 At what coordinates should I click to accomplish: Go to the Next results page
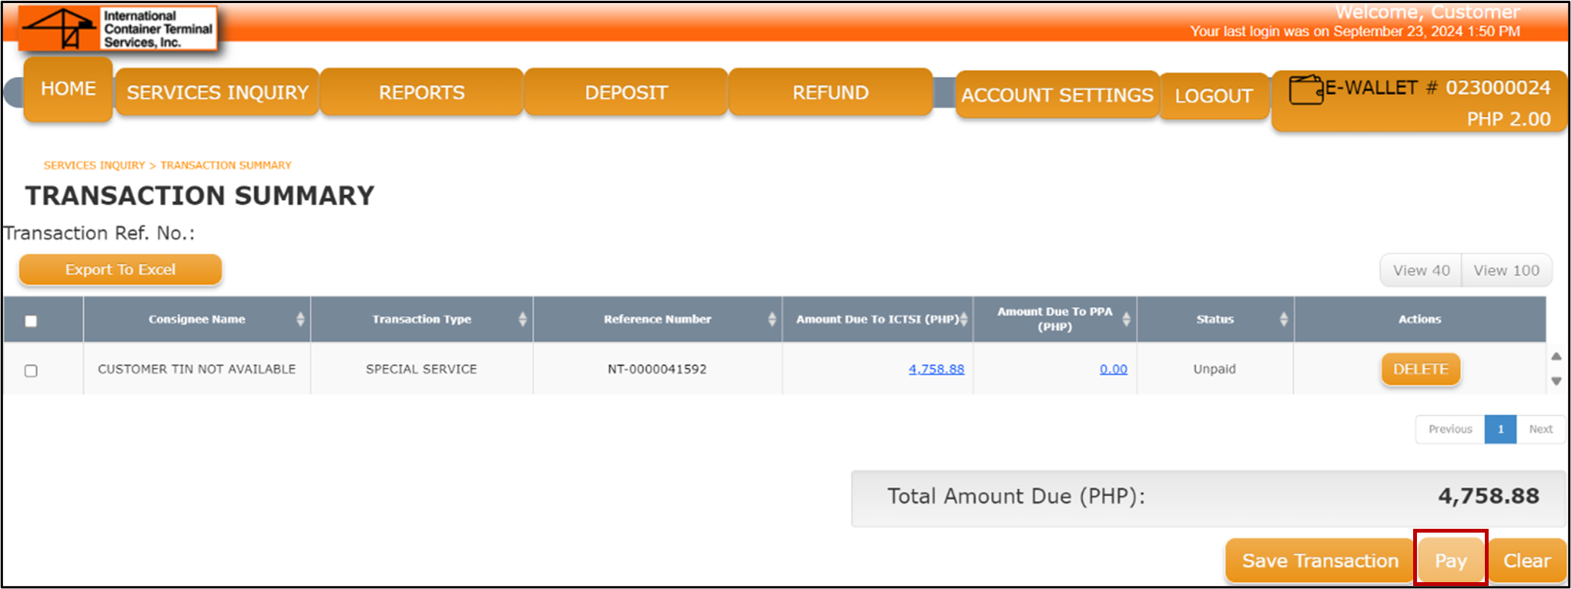1540,429
